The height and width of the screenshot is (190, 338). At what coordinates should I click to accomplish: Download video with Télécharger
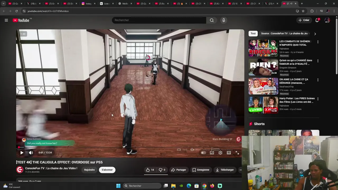coord(225,170)
